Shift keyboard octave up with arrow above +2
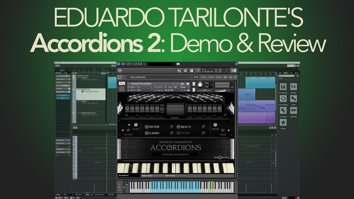354x199 pixels. (x=119, y=184)
